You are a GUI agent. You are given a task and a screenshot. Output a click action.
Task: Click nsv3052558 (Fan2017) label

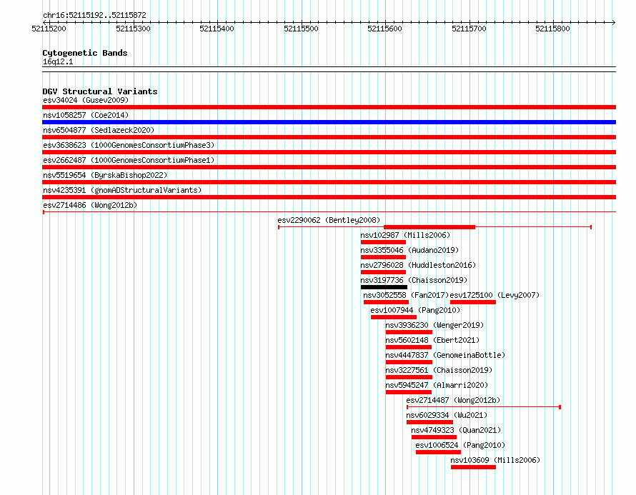406,295
